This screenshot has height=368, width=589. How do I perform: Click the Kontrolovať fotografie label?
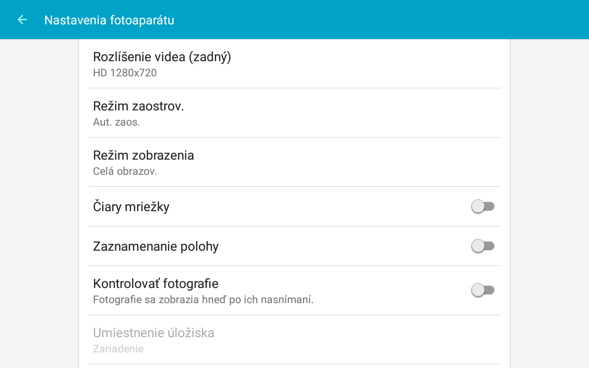point(156,283)
